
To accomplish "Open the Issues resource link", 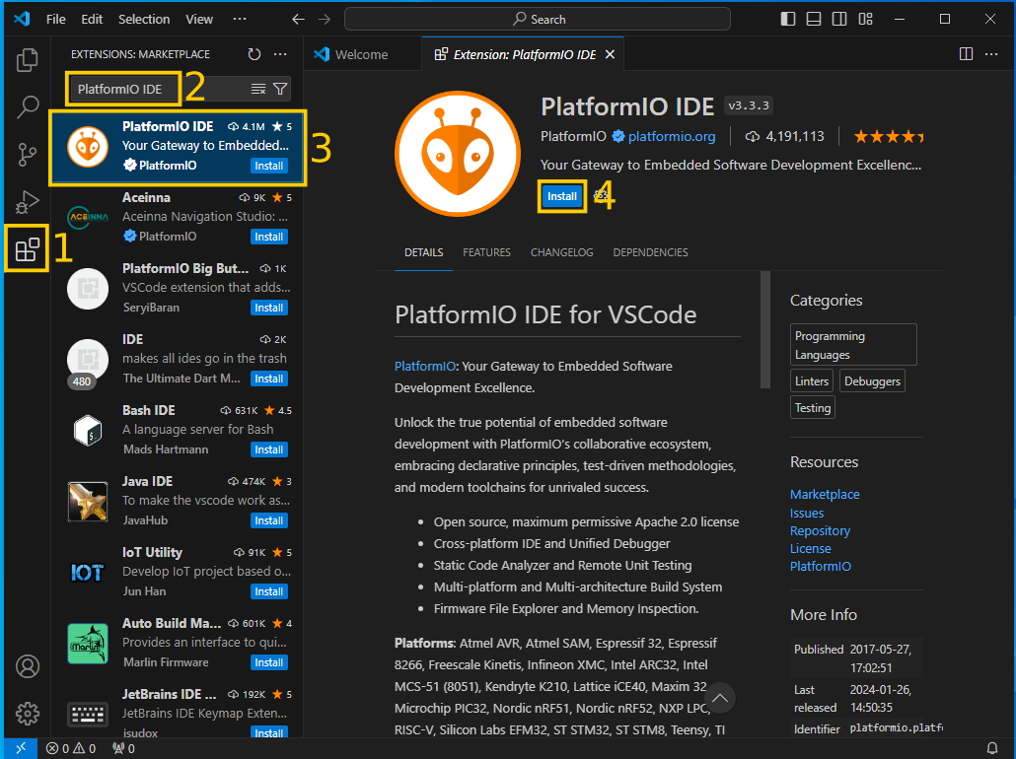I will [x=807, y=513].
